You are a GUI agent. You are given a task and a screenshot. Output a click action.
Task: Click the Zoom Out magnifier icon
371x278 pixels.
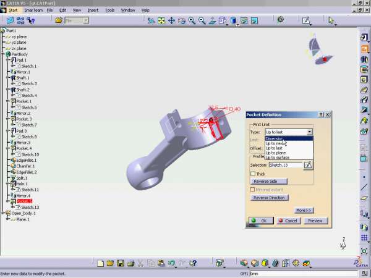pyautogui.click(x=202, y=20)
